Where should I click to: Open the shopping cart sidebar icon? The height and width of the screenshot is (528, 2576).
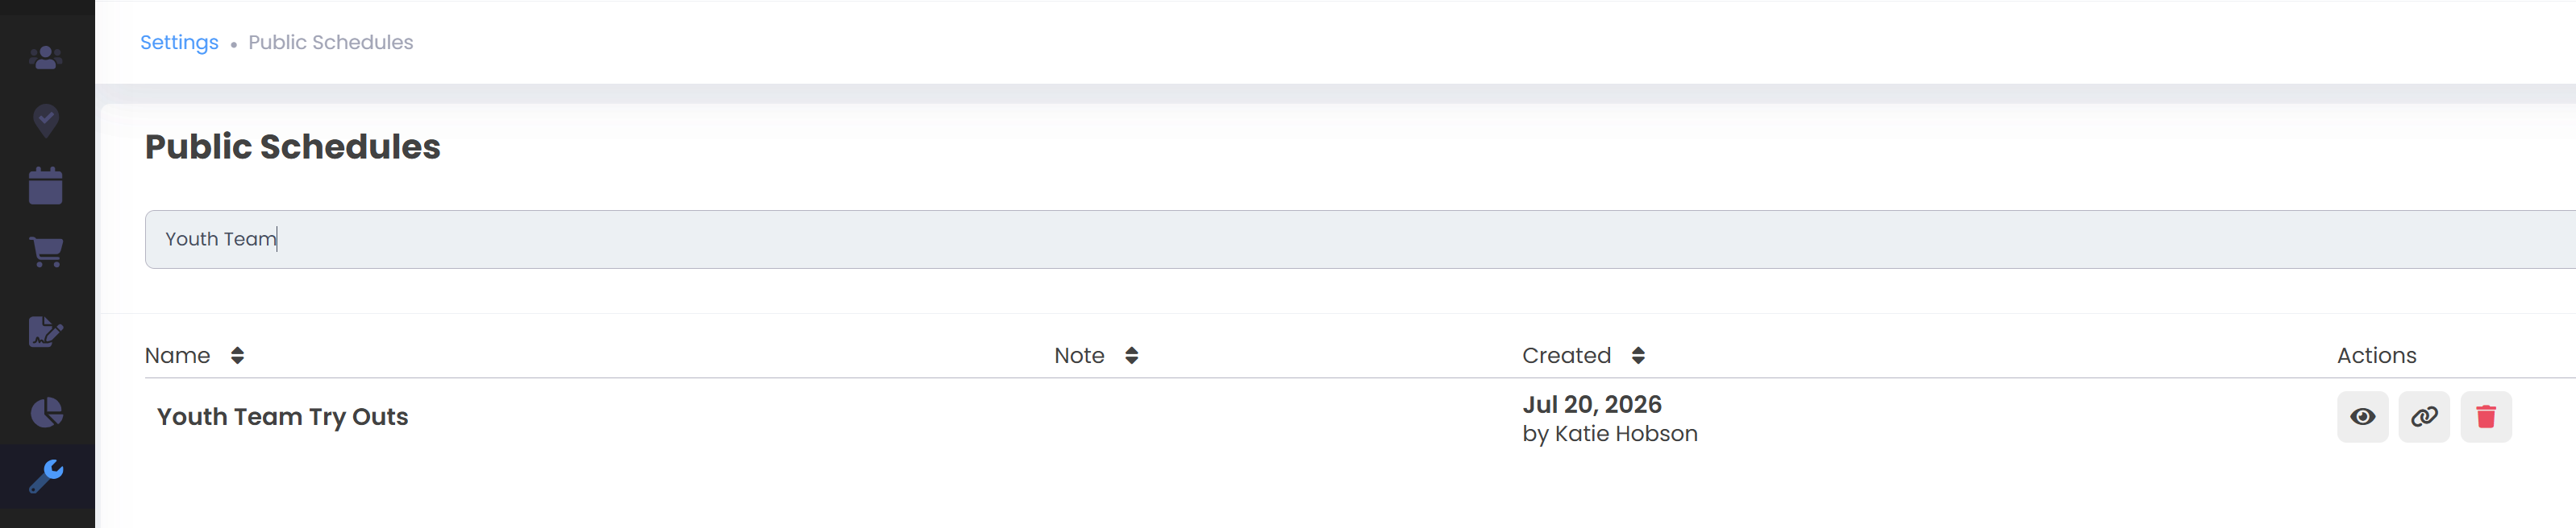46,250
